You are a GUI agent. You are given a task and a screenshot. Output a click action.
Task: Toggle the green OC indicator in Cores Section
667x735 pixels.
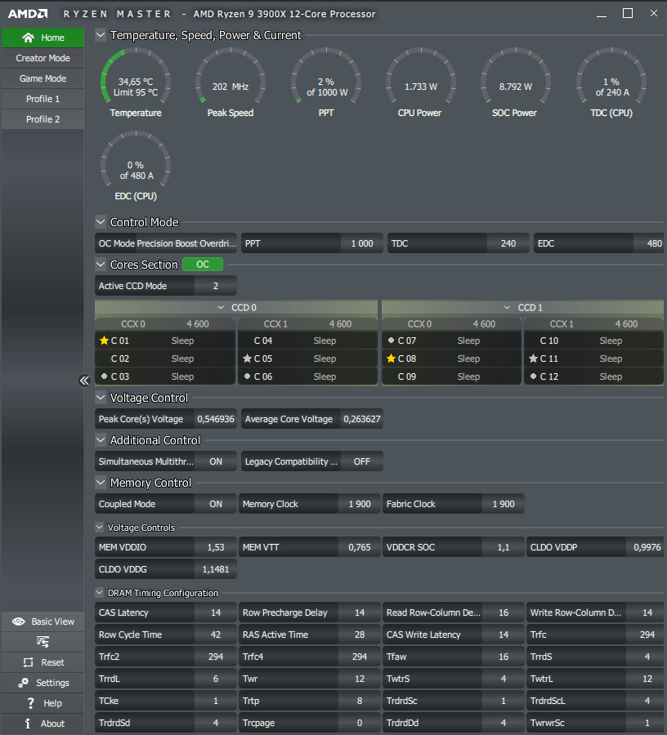(x=203, y=265)
